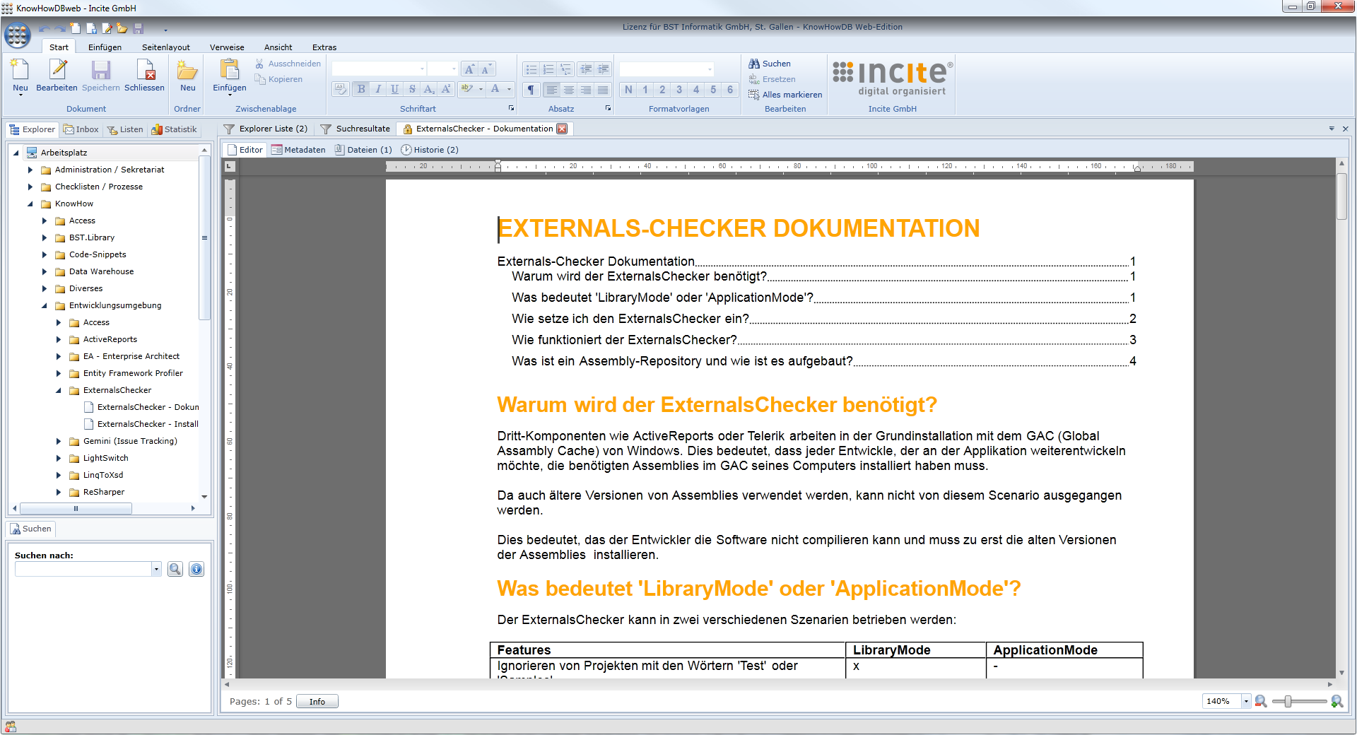Click the multilevel list icon

pos(565,69)
